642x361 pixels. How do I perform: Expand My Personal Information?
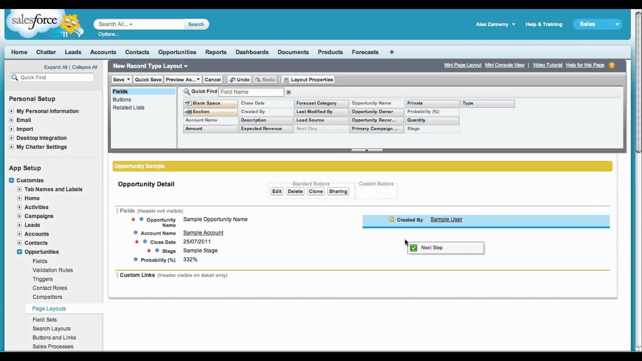point(12,111)
